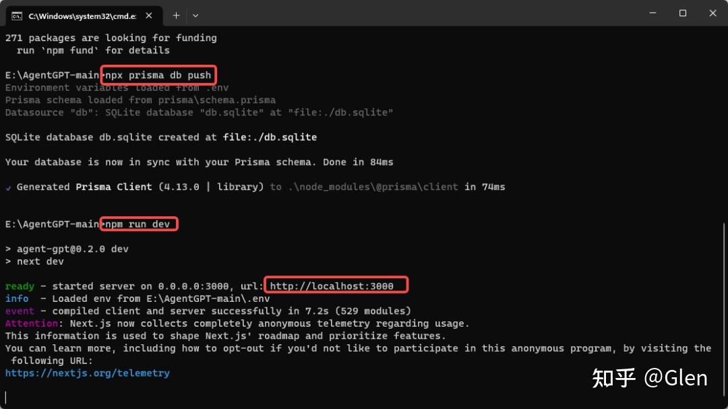Click the cmd icon in the tab
Screen dimensions: 728x409
tap(17, 16)
